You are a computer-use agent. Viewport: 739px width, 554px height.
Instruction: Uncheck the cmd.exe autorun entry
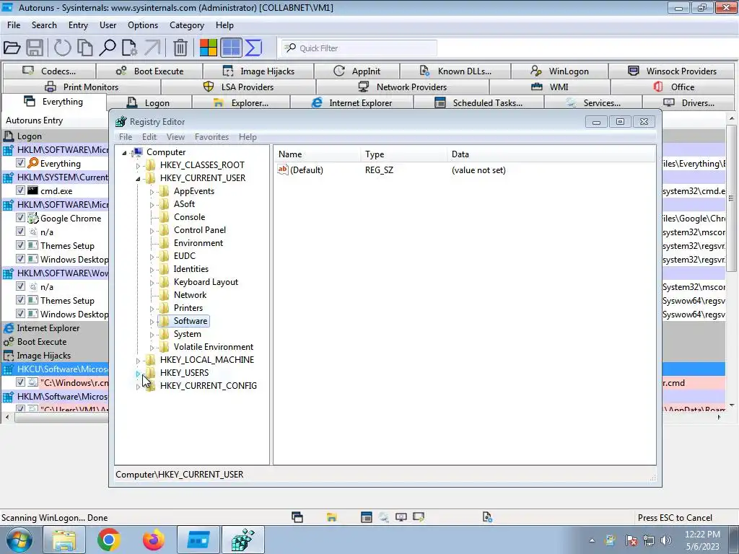click(20, 190)
